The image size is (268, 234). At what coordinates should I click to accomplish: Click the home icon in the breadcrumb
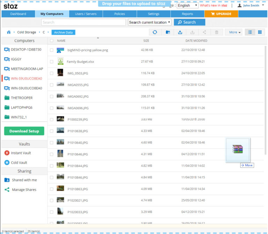coord(9,32)
